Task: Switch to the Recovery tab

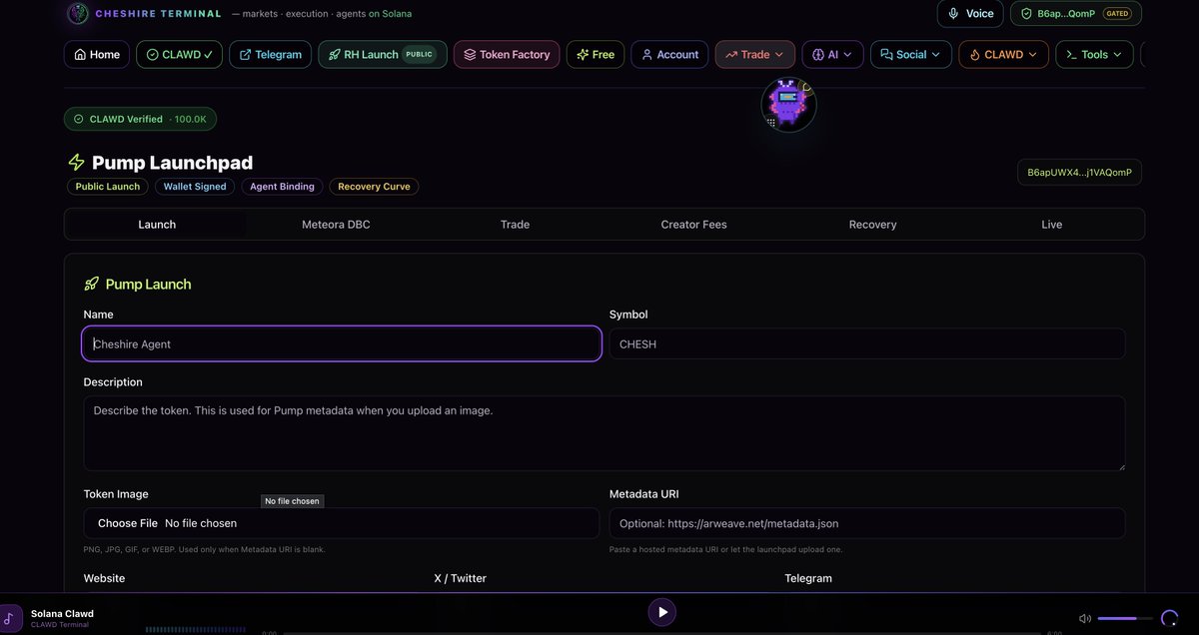Action: pyautogui.click(x=872, y=225)
